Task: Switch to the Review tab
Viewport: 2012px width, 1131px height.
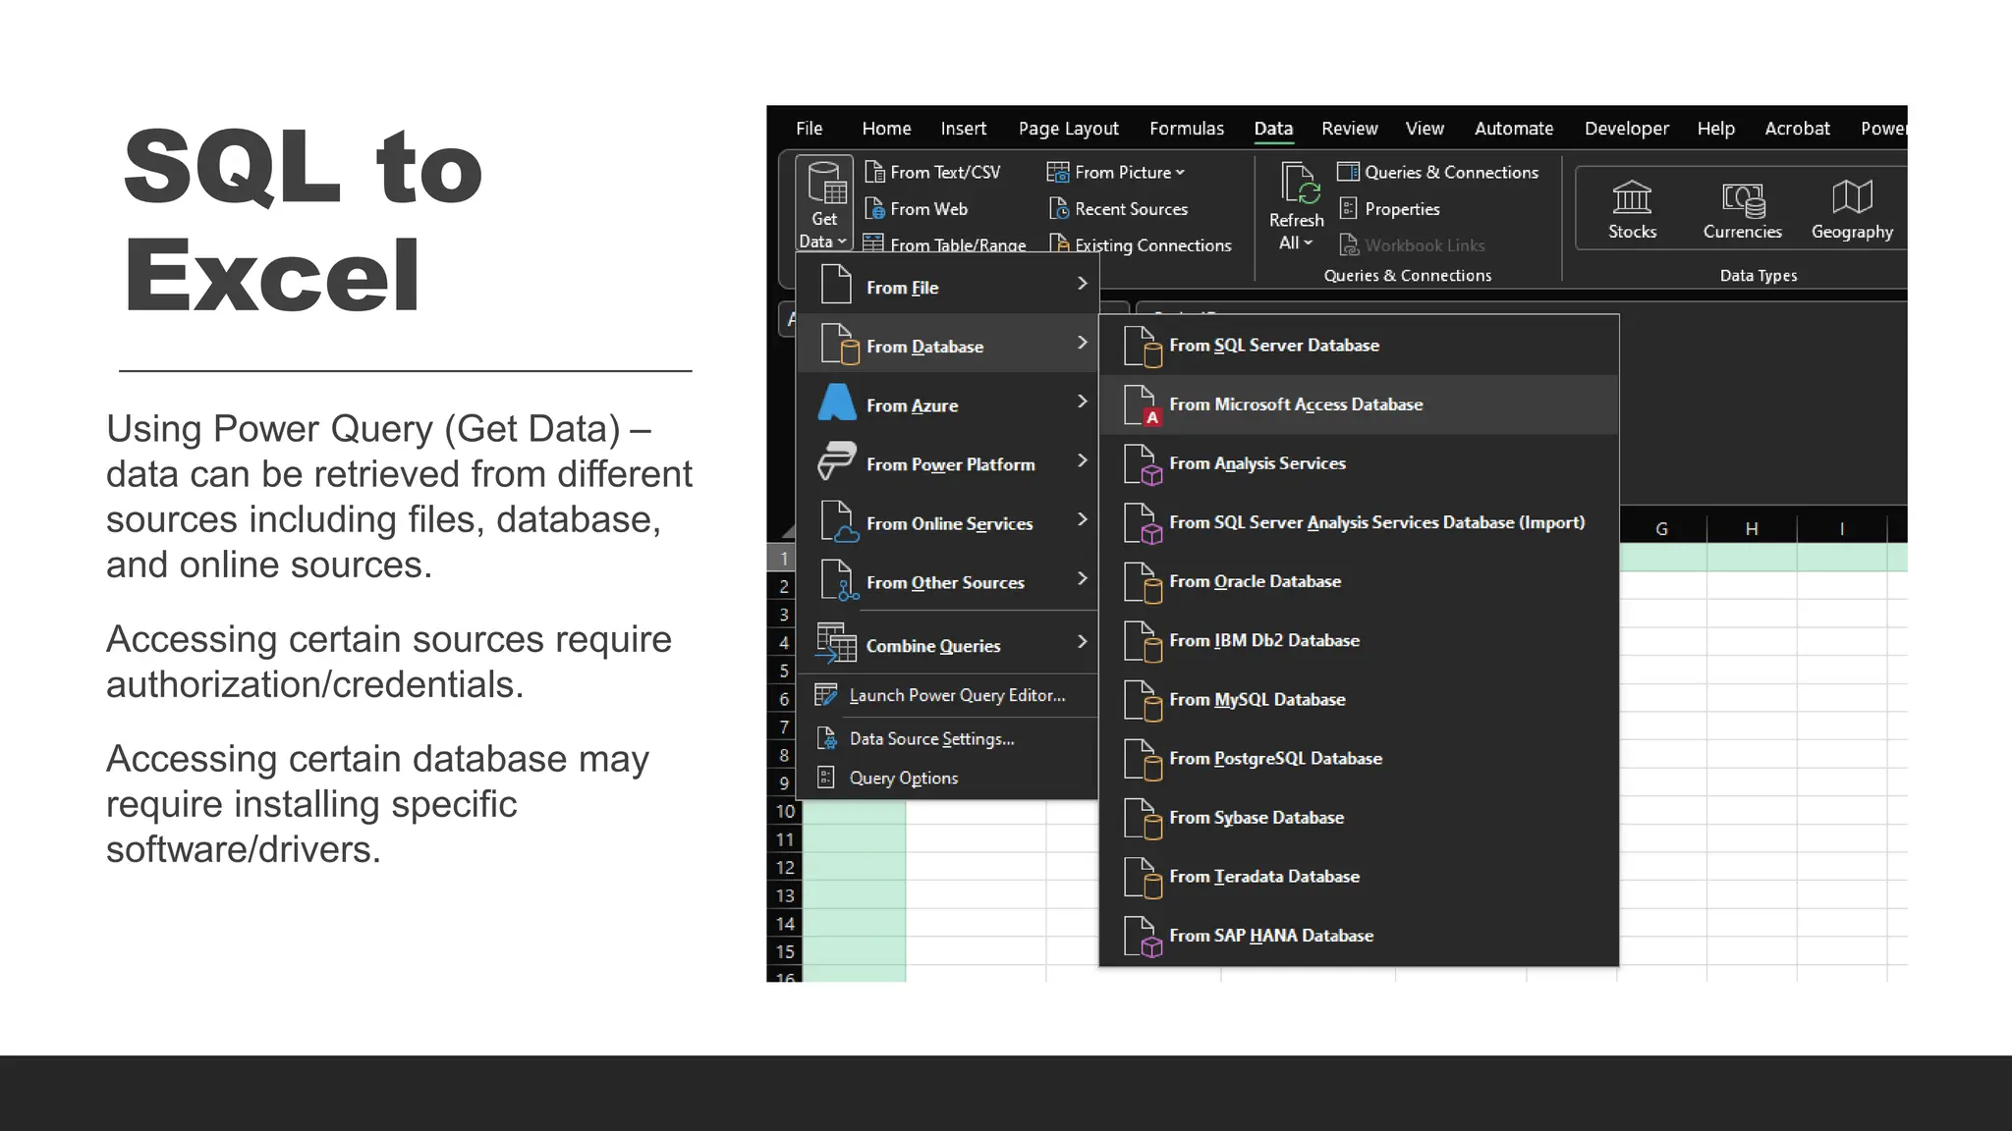Action: click(x=1349, y=129)
